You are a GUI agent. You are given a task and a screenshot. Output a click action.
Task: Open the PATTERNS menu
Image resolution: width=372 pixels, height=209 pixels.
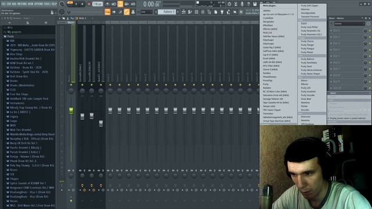pos(22,4)
